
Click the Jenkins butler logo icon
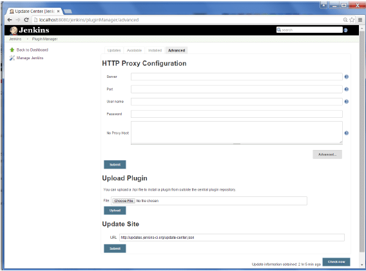tap(14, 30)
